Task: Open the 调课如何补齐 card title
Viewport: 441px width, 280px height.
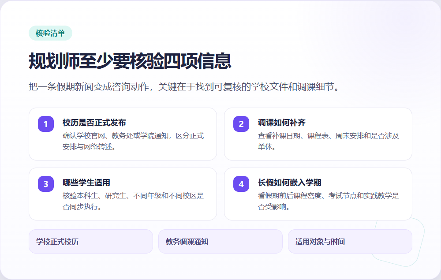Action: point(281,123)
